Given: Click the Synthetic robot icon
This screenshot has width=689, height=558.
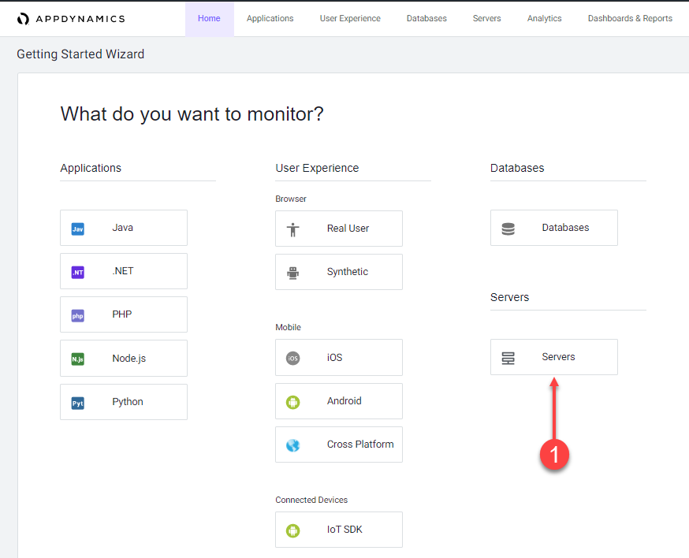Looking at the screenshot, I should pyautogui.click(x=293, y=273).
